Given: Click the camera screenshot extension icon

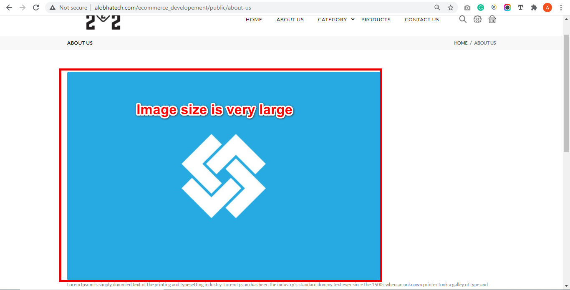Looking at the screenshot, I should (x=467, y=8).
